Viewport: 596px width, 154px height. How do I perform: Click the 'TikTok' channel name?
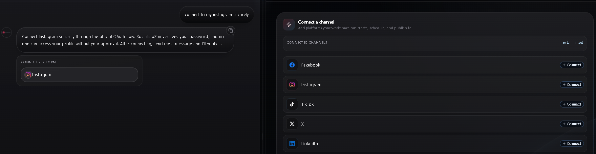pyautogui.click(x=307, y=104)
